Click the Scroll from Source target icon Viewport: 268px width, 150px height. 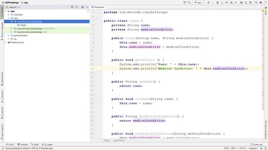click(x=72, y=7)
